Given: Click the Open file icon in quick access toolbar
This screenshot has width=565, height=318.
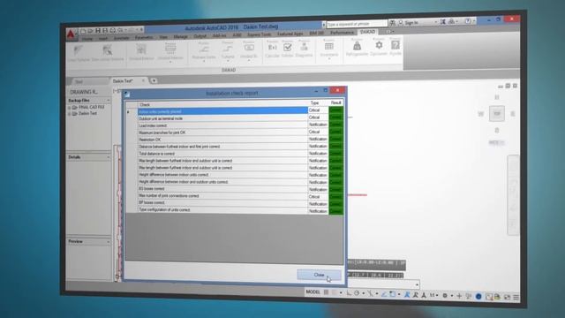Looking at the screenshot, I should tap(90, 31).
